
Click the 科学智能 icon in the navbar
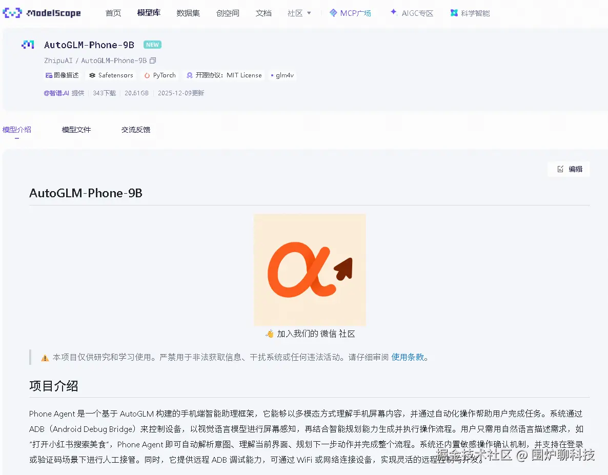[454, 13]
